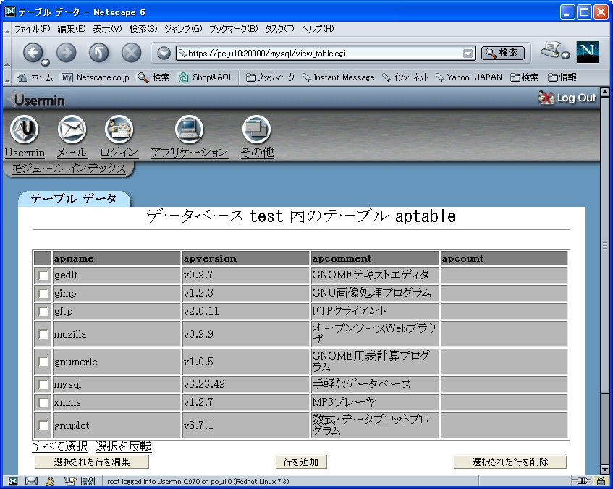Open Mail from the status bar envelope icon

[31, 481]
